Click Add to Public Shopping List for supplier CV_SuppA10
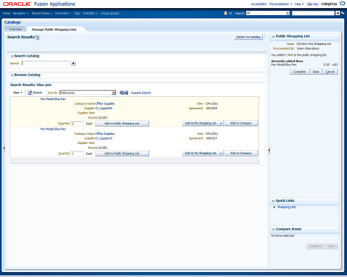This screenshot has height=277, width=347. point(122,154)
